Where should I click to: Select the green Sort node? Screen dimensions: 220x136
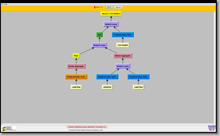[x=99, y=35]
